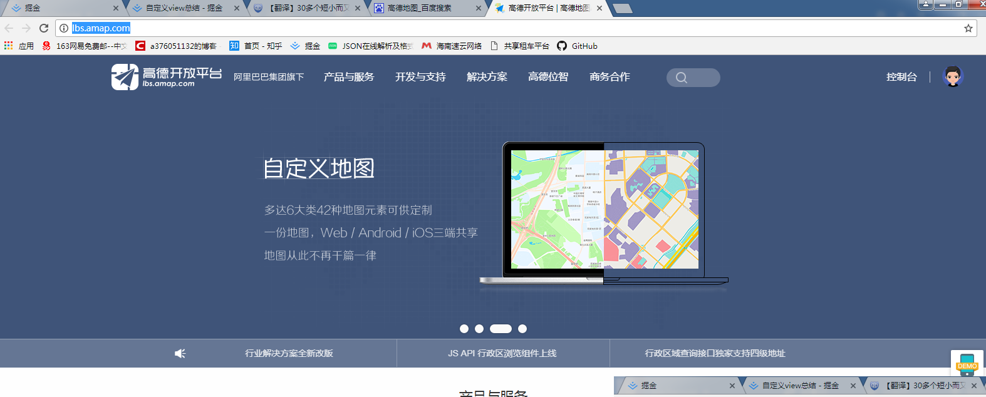Open the 解决方案 menu
Viewport: 986px width, 397px height.
[x=487, y=76]
